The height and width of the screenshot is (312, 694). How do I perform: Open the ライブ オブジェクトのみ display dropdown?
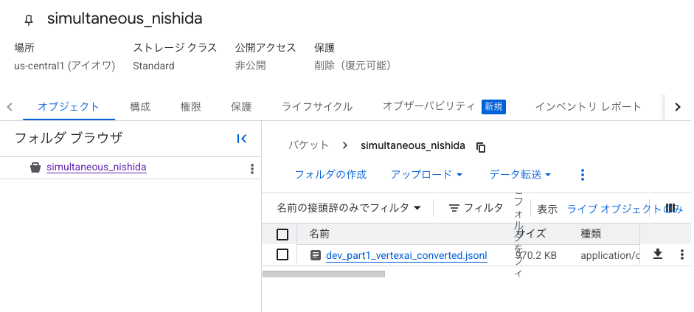click(x=625, y=209)
